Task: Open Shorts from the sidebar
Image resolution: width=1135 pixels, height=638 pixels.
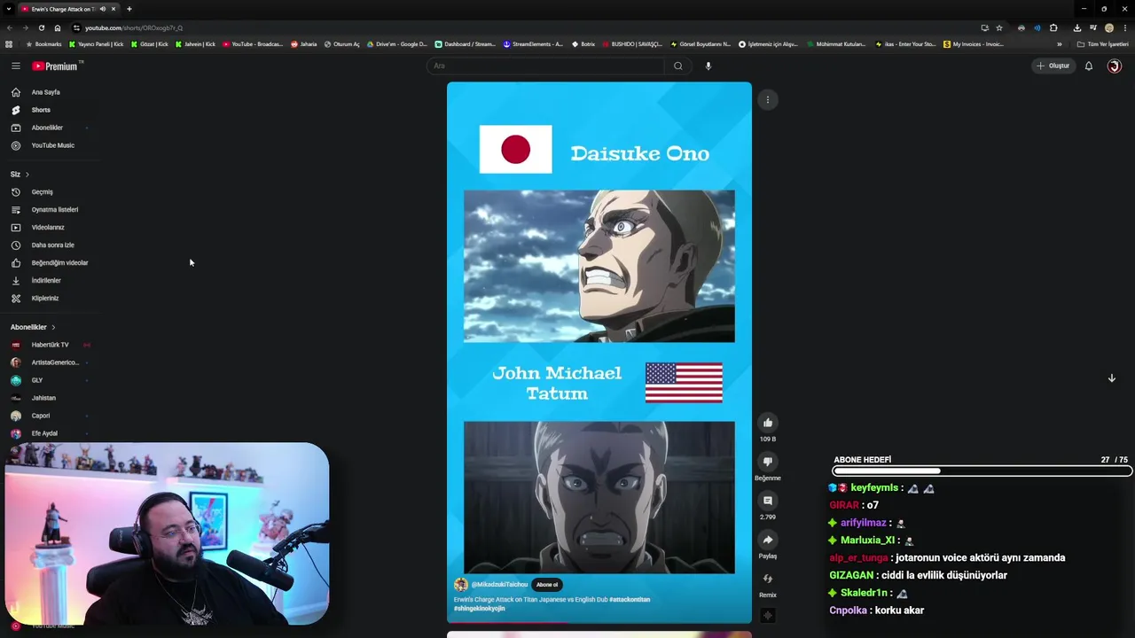Action: (41, 110)
